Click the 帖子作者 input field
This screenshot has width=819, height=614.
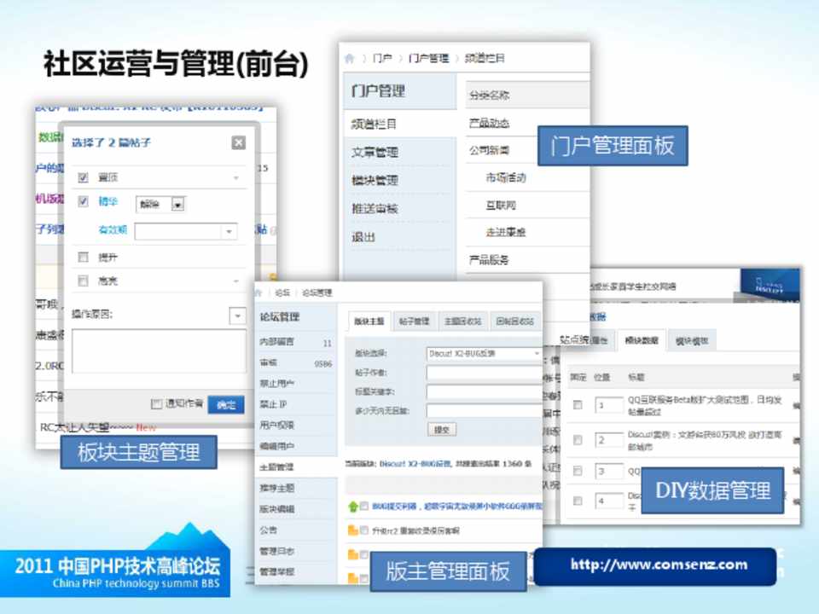click(483, 373)
